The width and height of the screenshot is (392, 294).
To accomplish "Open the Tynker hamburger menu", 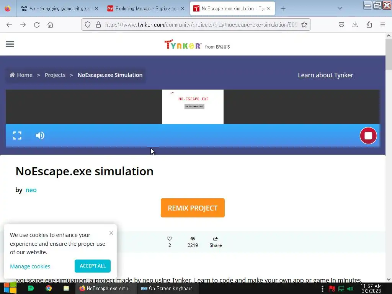I will coord(10,44).
